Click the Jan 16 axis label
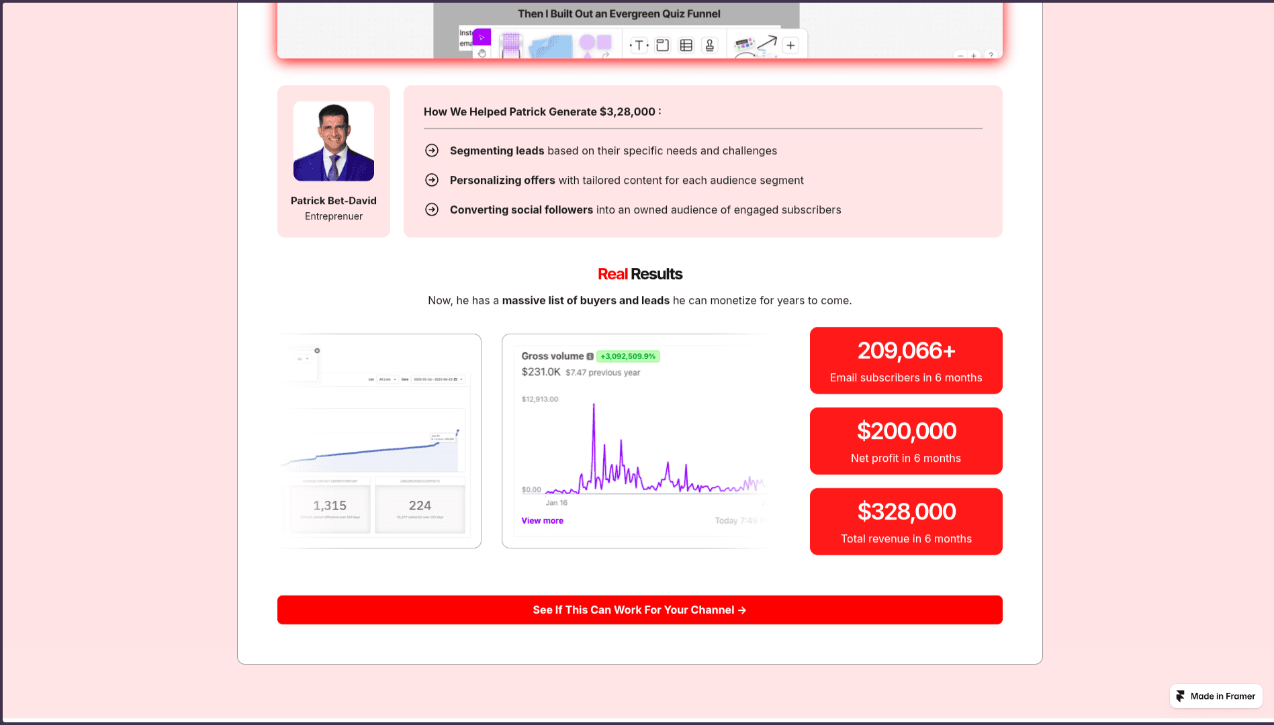 tap(556, 503)
